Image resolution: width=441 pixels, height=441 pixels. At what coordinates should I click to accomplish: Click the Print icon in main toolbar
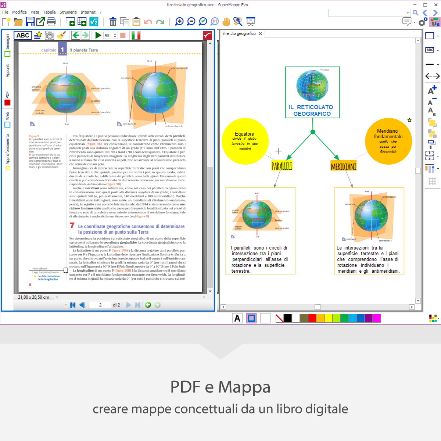[51, 22]
